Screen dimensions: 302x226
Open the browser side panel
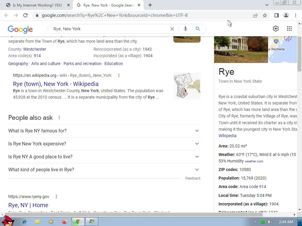click(277, 15)
